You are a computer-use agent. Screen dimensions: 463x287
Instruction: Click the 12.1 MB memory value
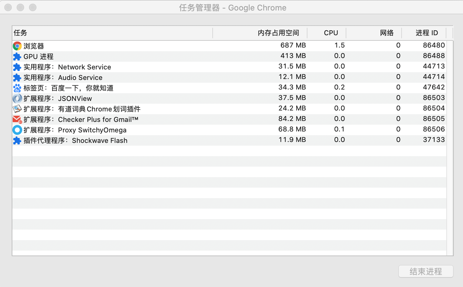tap(292, 77)
